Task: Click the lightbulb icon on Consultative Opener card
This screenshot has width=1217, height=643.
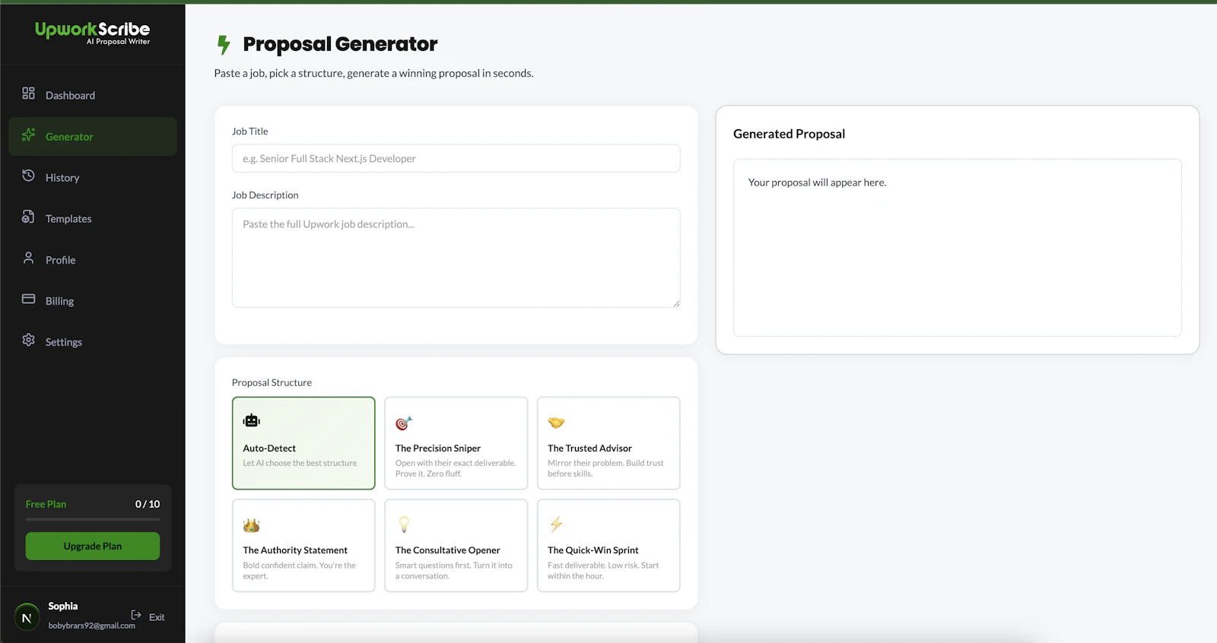Action: coord(404,524)
